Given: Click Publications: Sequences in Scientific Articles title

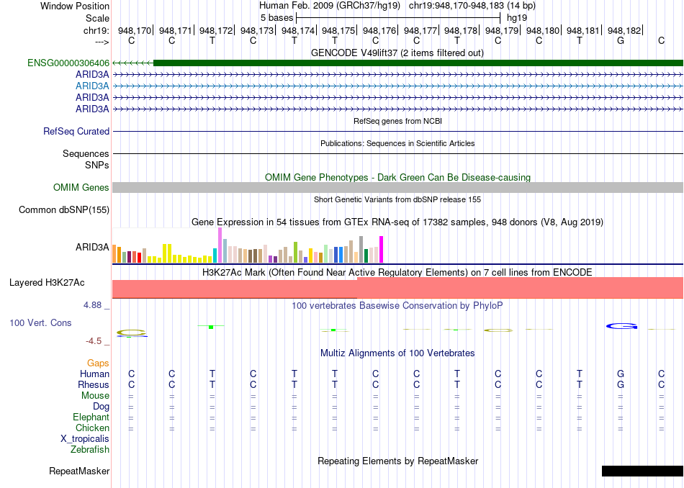Looking at the screenshot, I should coord(397,143).
